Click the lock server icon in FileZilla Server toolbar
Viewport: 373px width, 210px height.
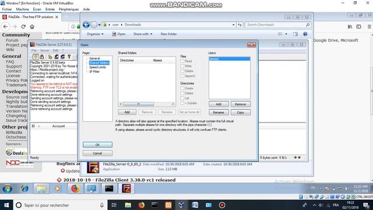pos(42,57)
